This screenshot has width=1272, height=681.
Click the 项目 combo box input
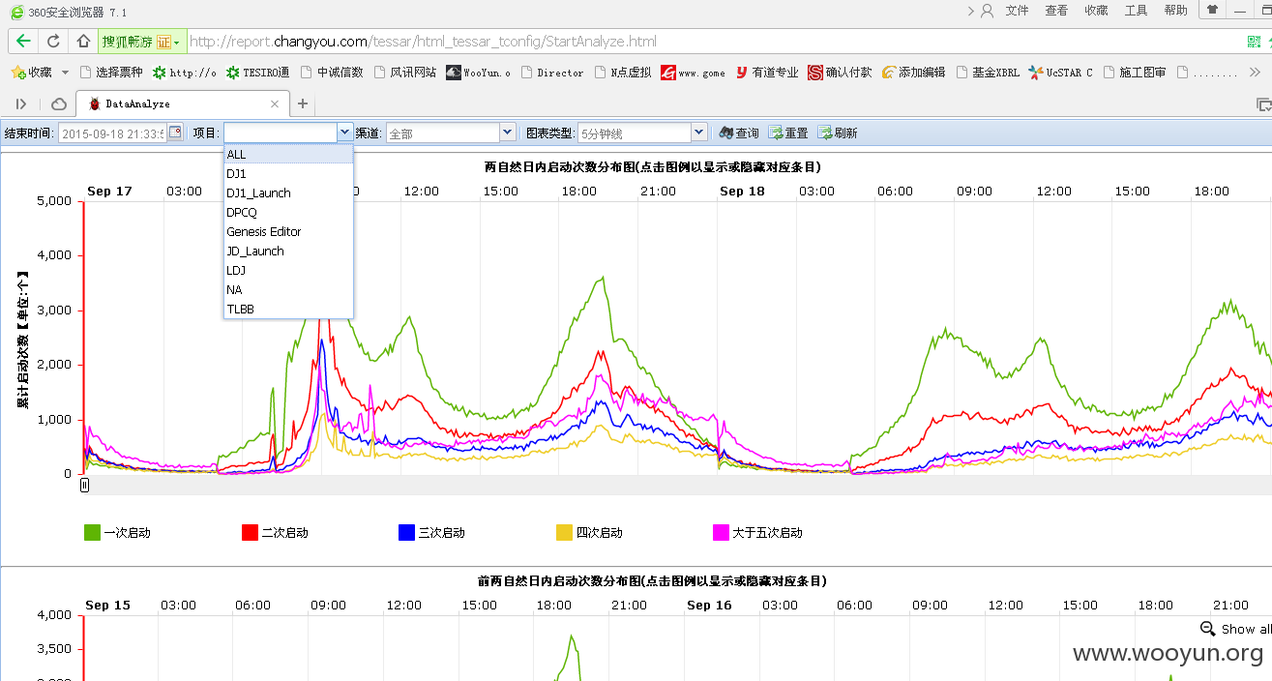tap(280, 133)
